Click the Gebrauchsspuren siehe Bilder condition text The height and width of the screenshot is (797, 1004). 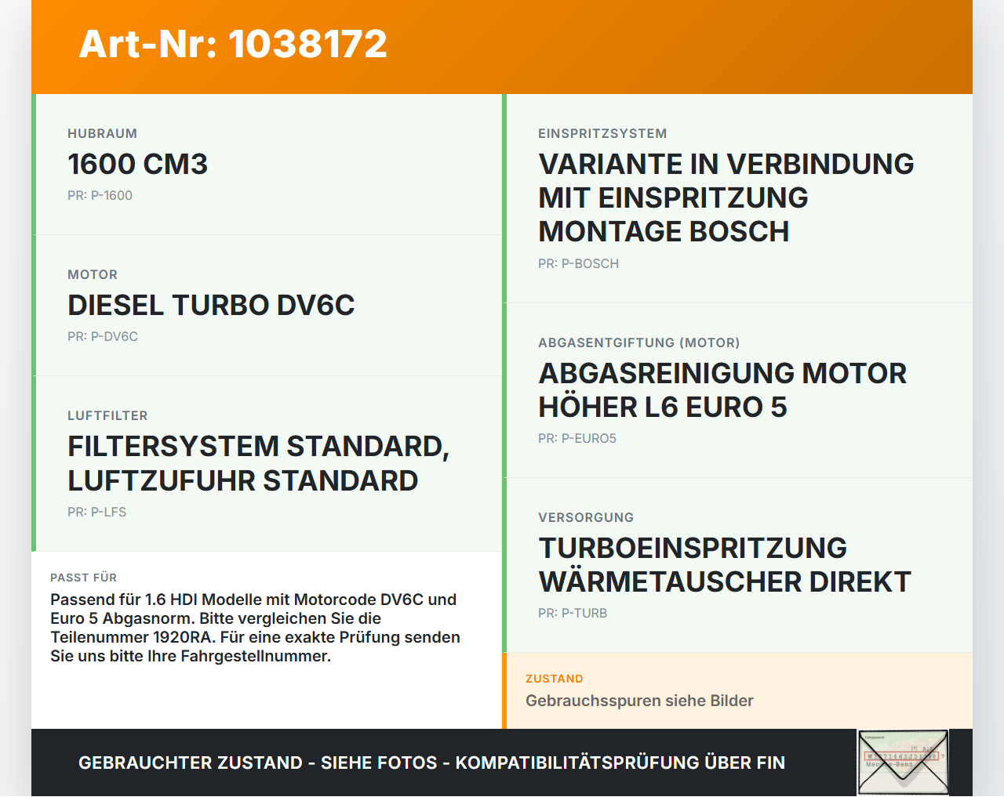pyautogui.click(x=639, y=701)
